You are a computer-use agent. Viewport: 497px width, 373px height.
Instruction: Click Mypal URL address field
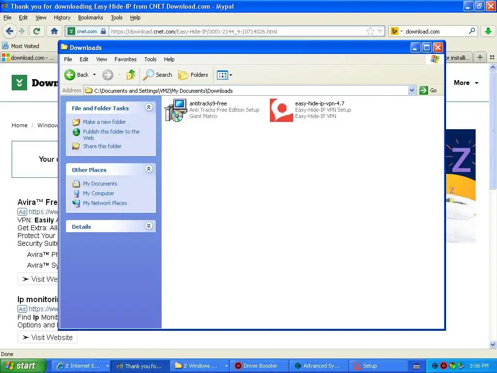tap(238, 32)
